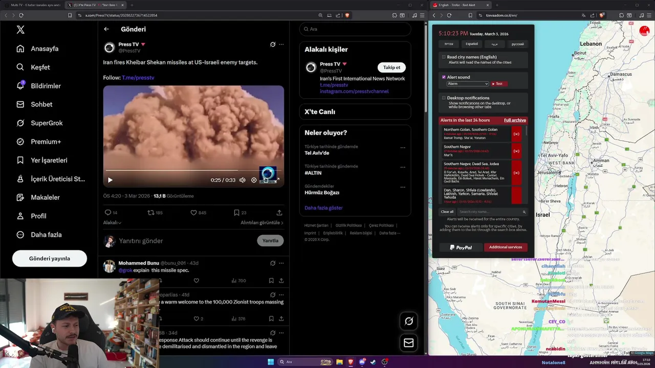Image resolution: width=655 pixels, height=368 pixels.
Task: Bookmark Mohammed Bunu's reply
Action: pos(271,281)
